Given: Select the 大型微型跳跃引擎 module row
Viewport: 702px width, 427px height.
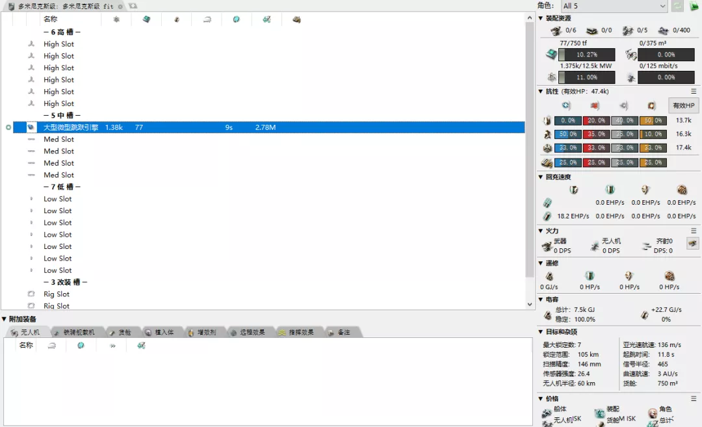Looking at the screenshot, I should coord(268,127).
